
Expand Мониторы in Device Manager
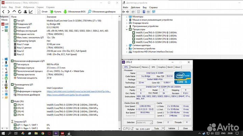click(x=127, y=16)
